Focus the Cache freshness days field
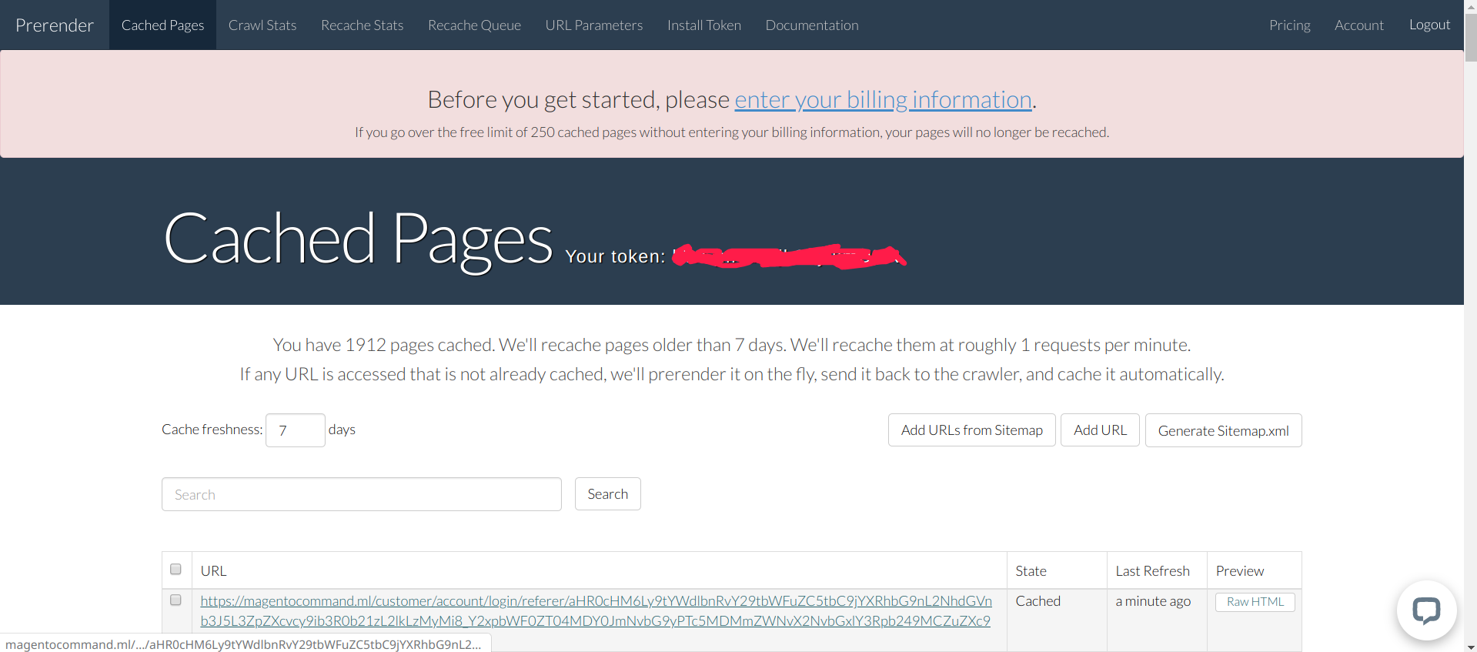The image size is (1477, 652). pyautogui.click(x=295, y=430)
